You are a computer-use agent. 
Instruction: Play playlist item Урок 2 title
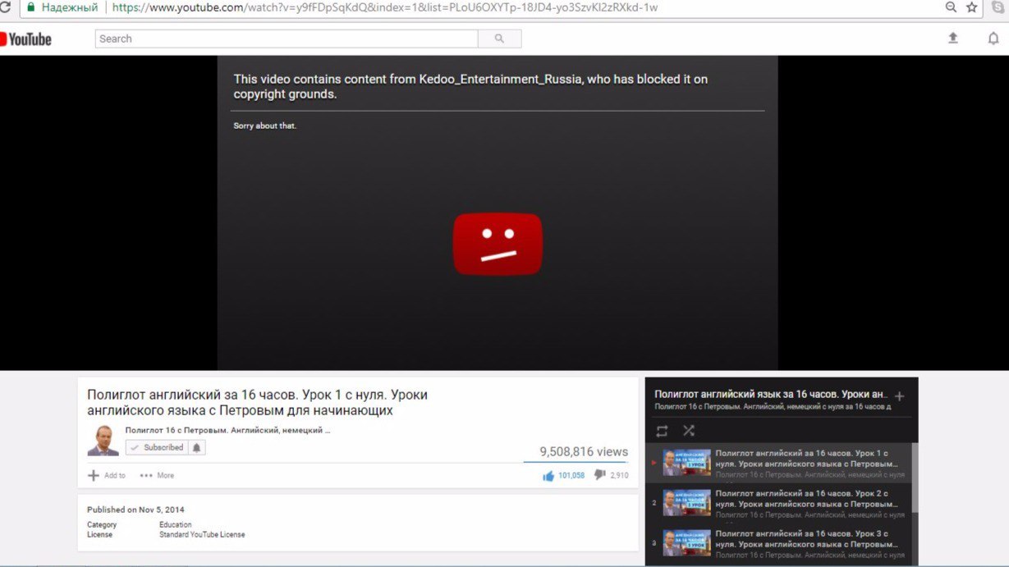tap(805, 499)
